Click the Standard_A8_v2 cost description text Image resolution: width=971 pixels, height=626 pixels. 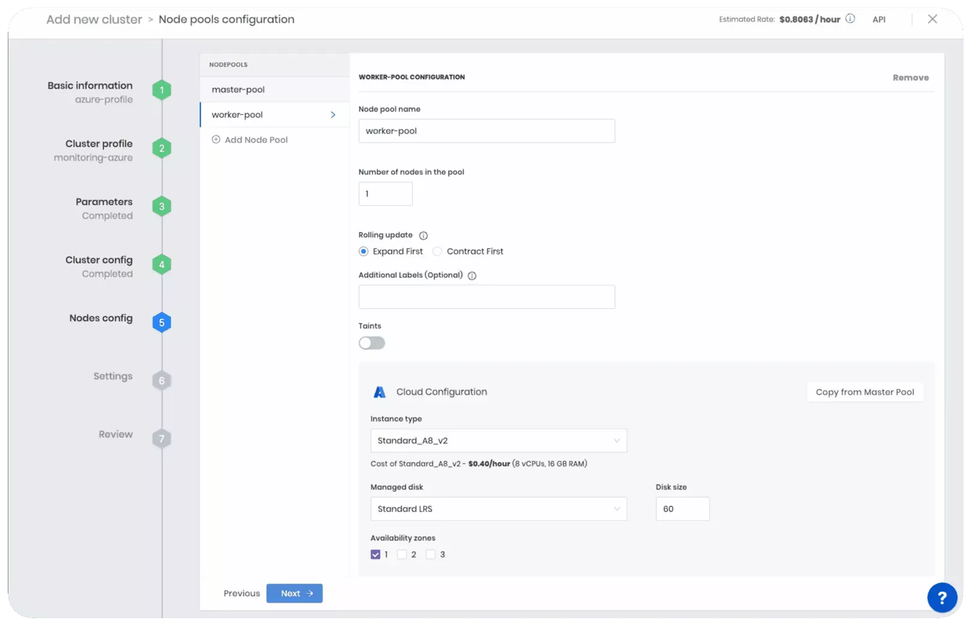coord(479,464)
